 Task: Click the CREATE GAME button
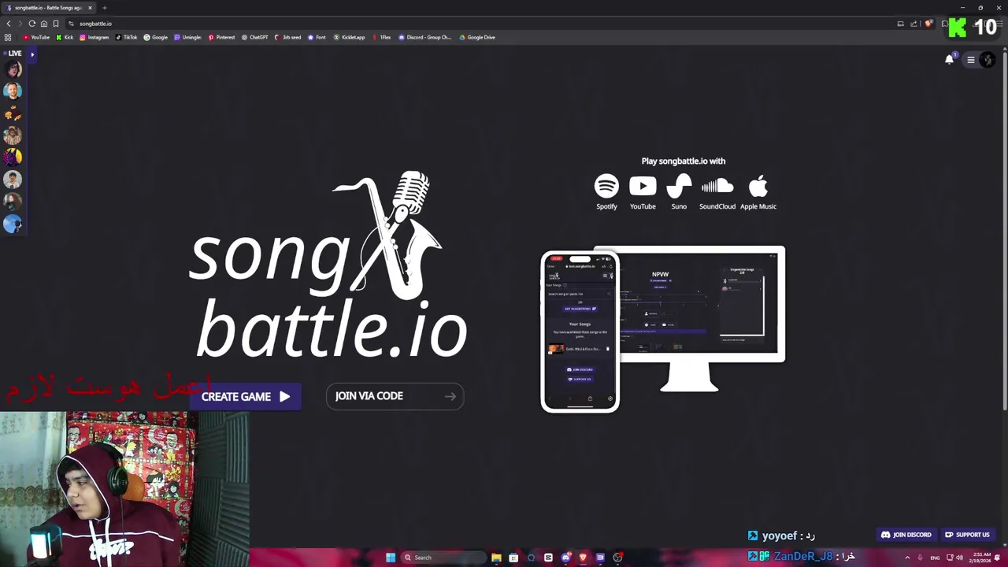coord(246,397)
